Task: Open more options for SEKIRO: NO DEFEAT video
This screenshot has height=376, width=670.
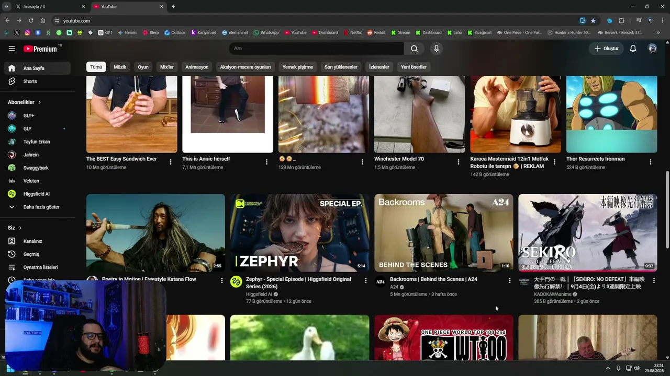Action: [653, 280]
